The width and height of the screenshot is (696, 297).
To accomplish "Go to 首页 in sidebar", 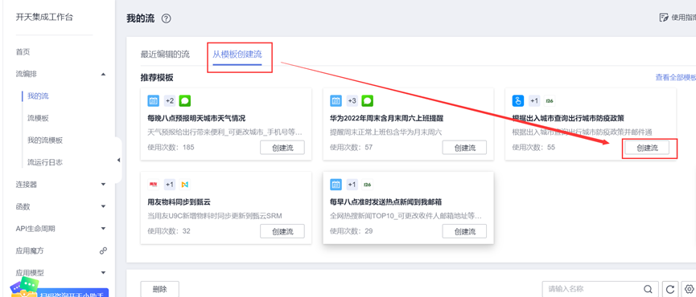I will click(23, 52).
